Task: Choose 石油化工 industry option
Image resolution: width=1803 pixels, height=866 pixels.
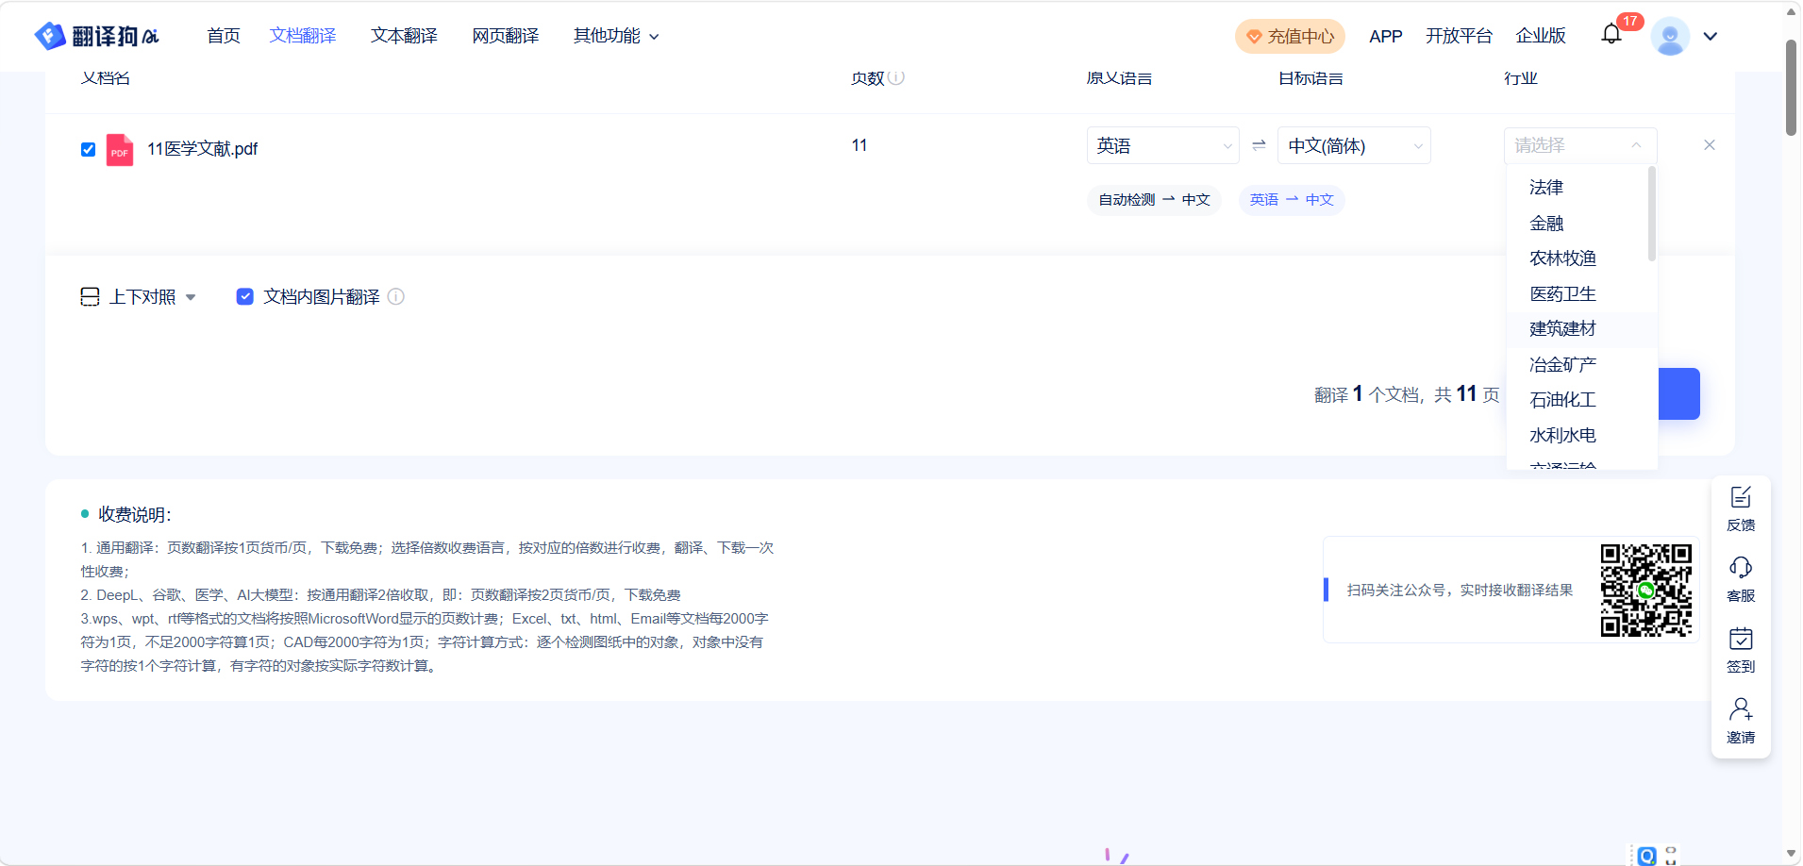Action: 1581,400
